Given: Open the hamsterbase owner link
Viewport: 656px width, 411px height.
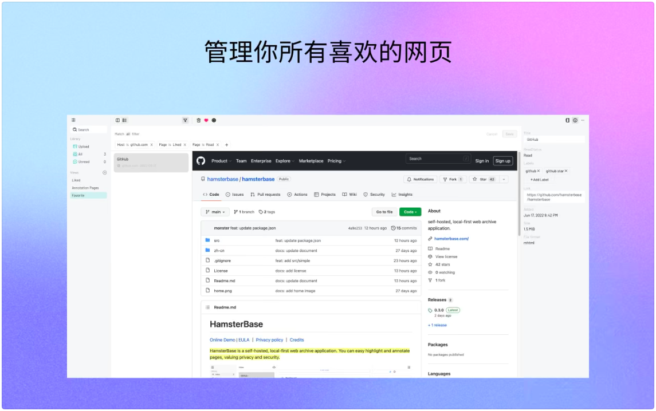Looking at the screenshot, I should click(222, 179).
